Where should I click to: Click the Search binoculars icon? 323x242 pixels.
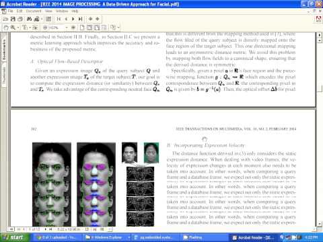coord(36,19)
